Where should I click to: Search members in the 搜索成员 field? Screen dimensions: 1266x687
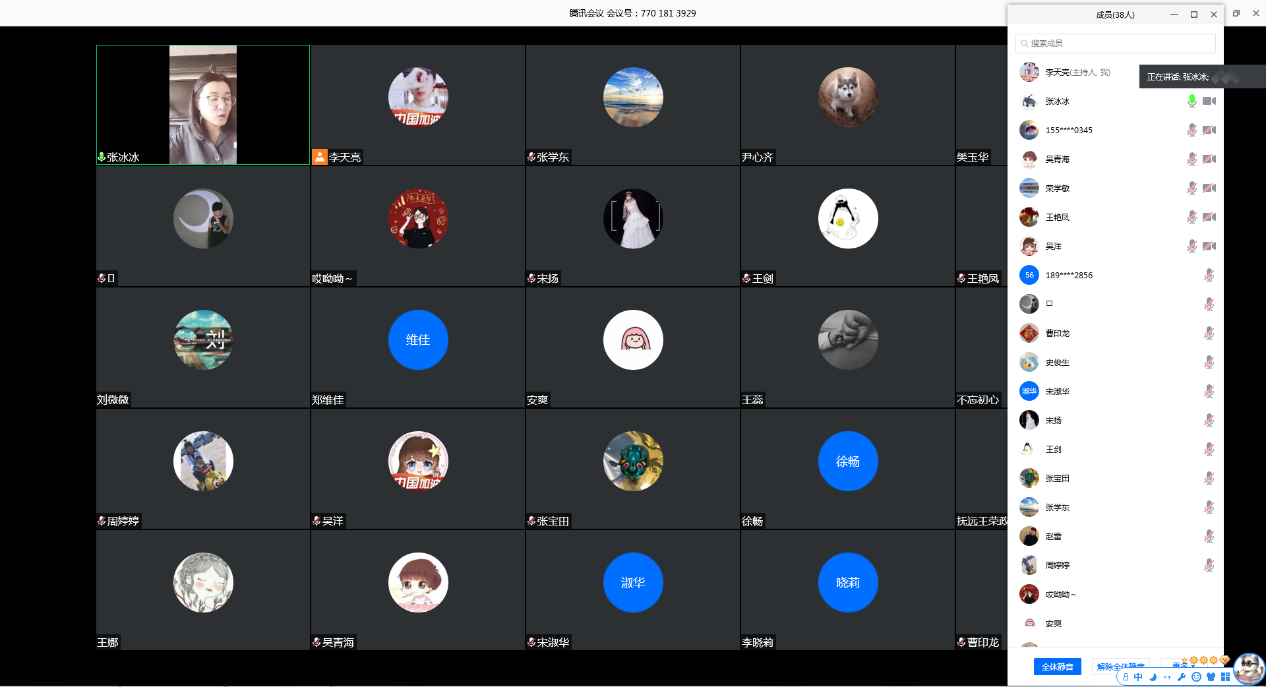tap(1115, 43)
